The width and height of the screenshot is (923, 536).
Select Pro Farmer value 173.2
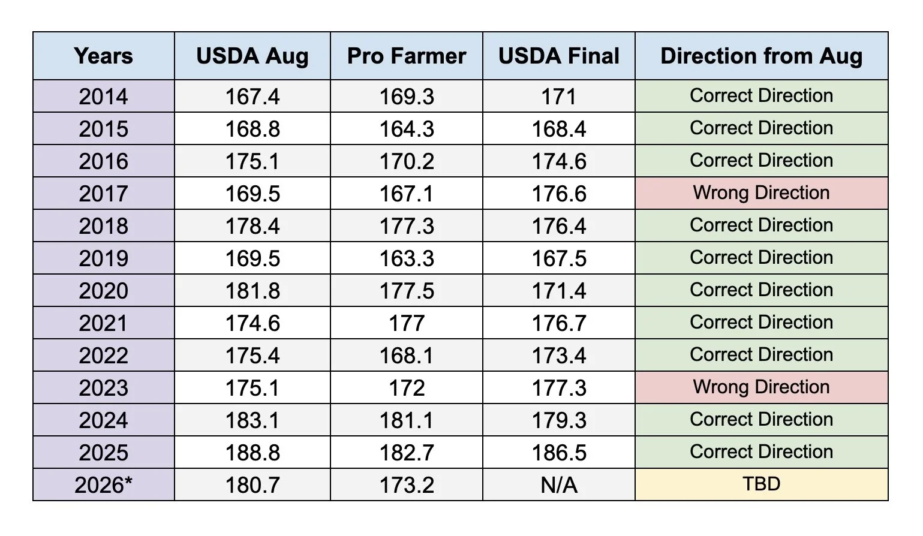point(407,484)
